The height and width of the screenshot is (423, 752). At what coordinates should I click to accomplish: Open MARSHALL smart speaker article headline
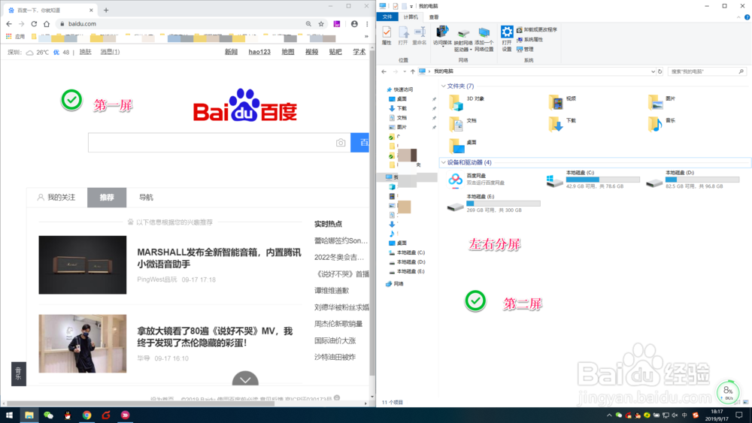(219, 258)
